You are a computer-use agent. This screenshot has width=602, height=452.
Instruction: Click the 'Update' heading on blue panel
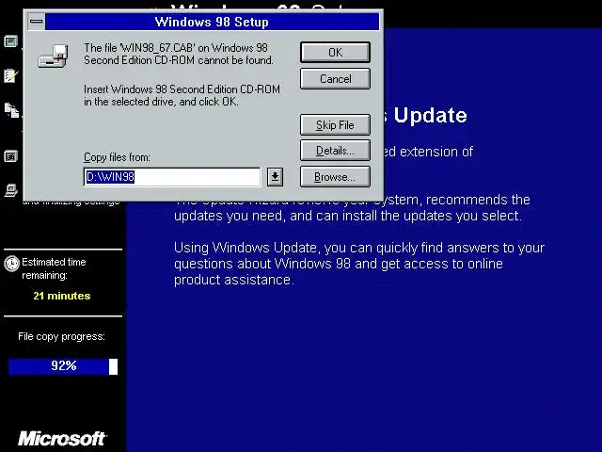[x=431, y=115]
